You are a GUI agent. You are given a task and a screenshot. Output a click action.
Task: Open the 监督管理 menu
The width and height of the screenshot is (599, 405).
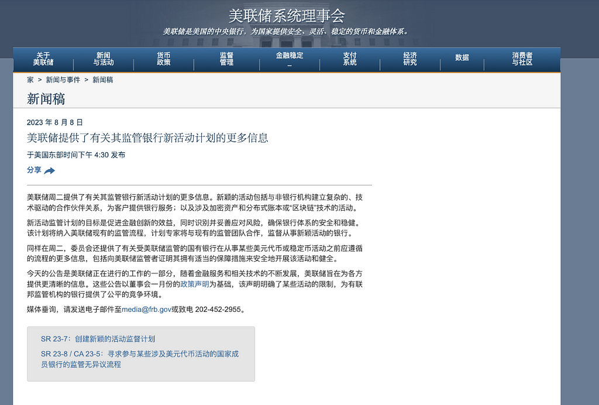pyautogui.click(x=226, y=59)
